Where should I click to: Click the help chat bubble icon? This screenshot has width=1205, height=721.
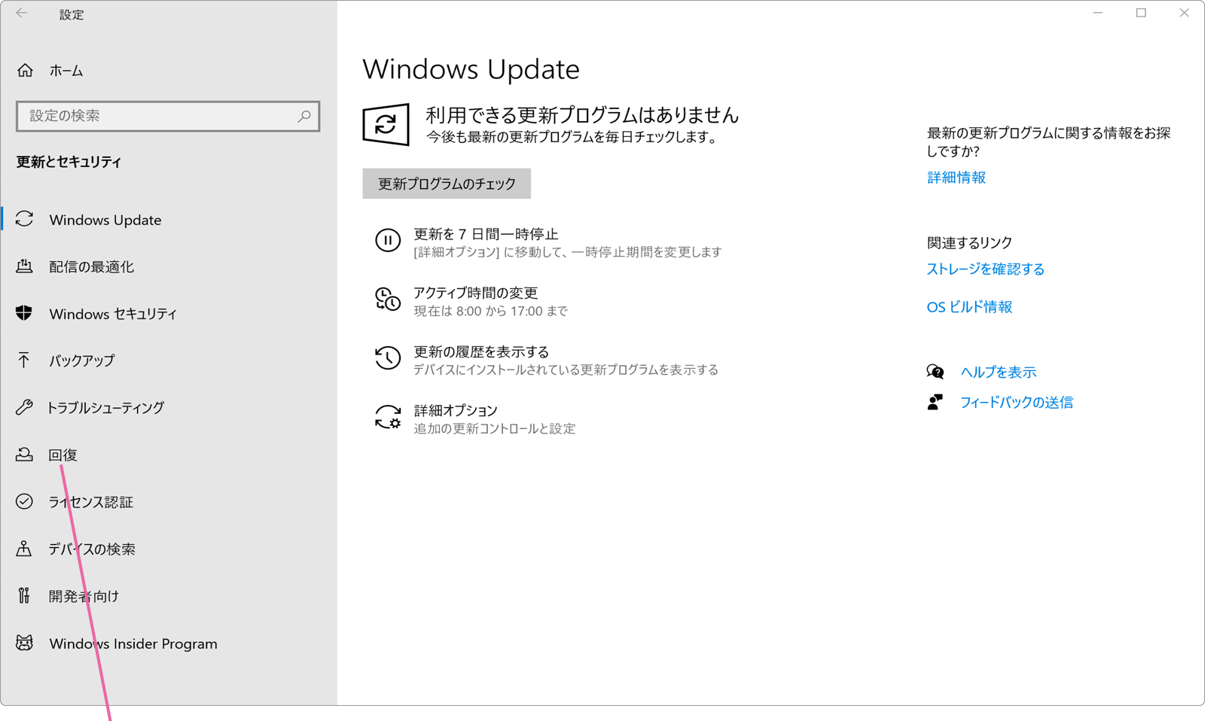(935, 372)
